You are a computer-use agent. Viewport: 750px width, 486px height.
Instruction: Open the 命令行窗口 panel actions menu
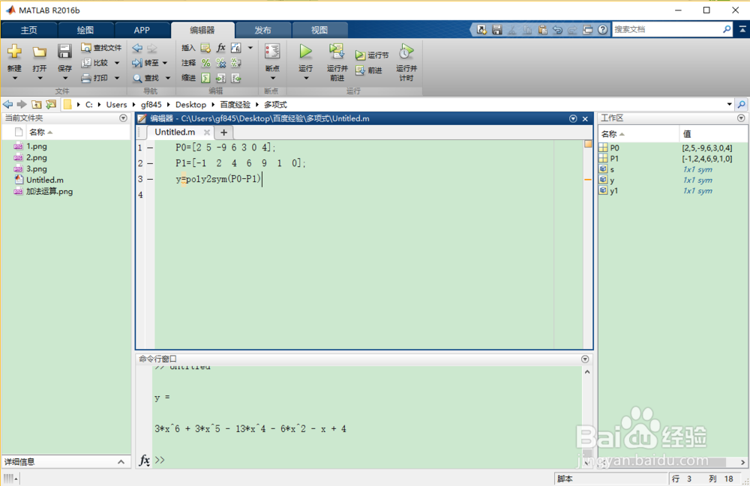pos(585,359)
